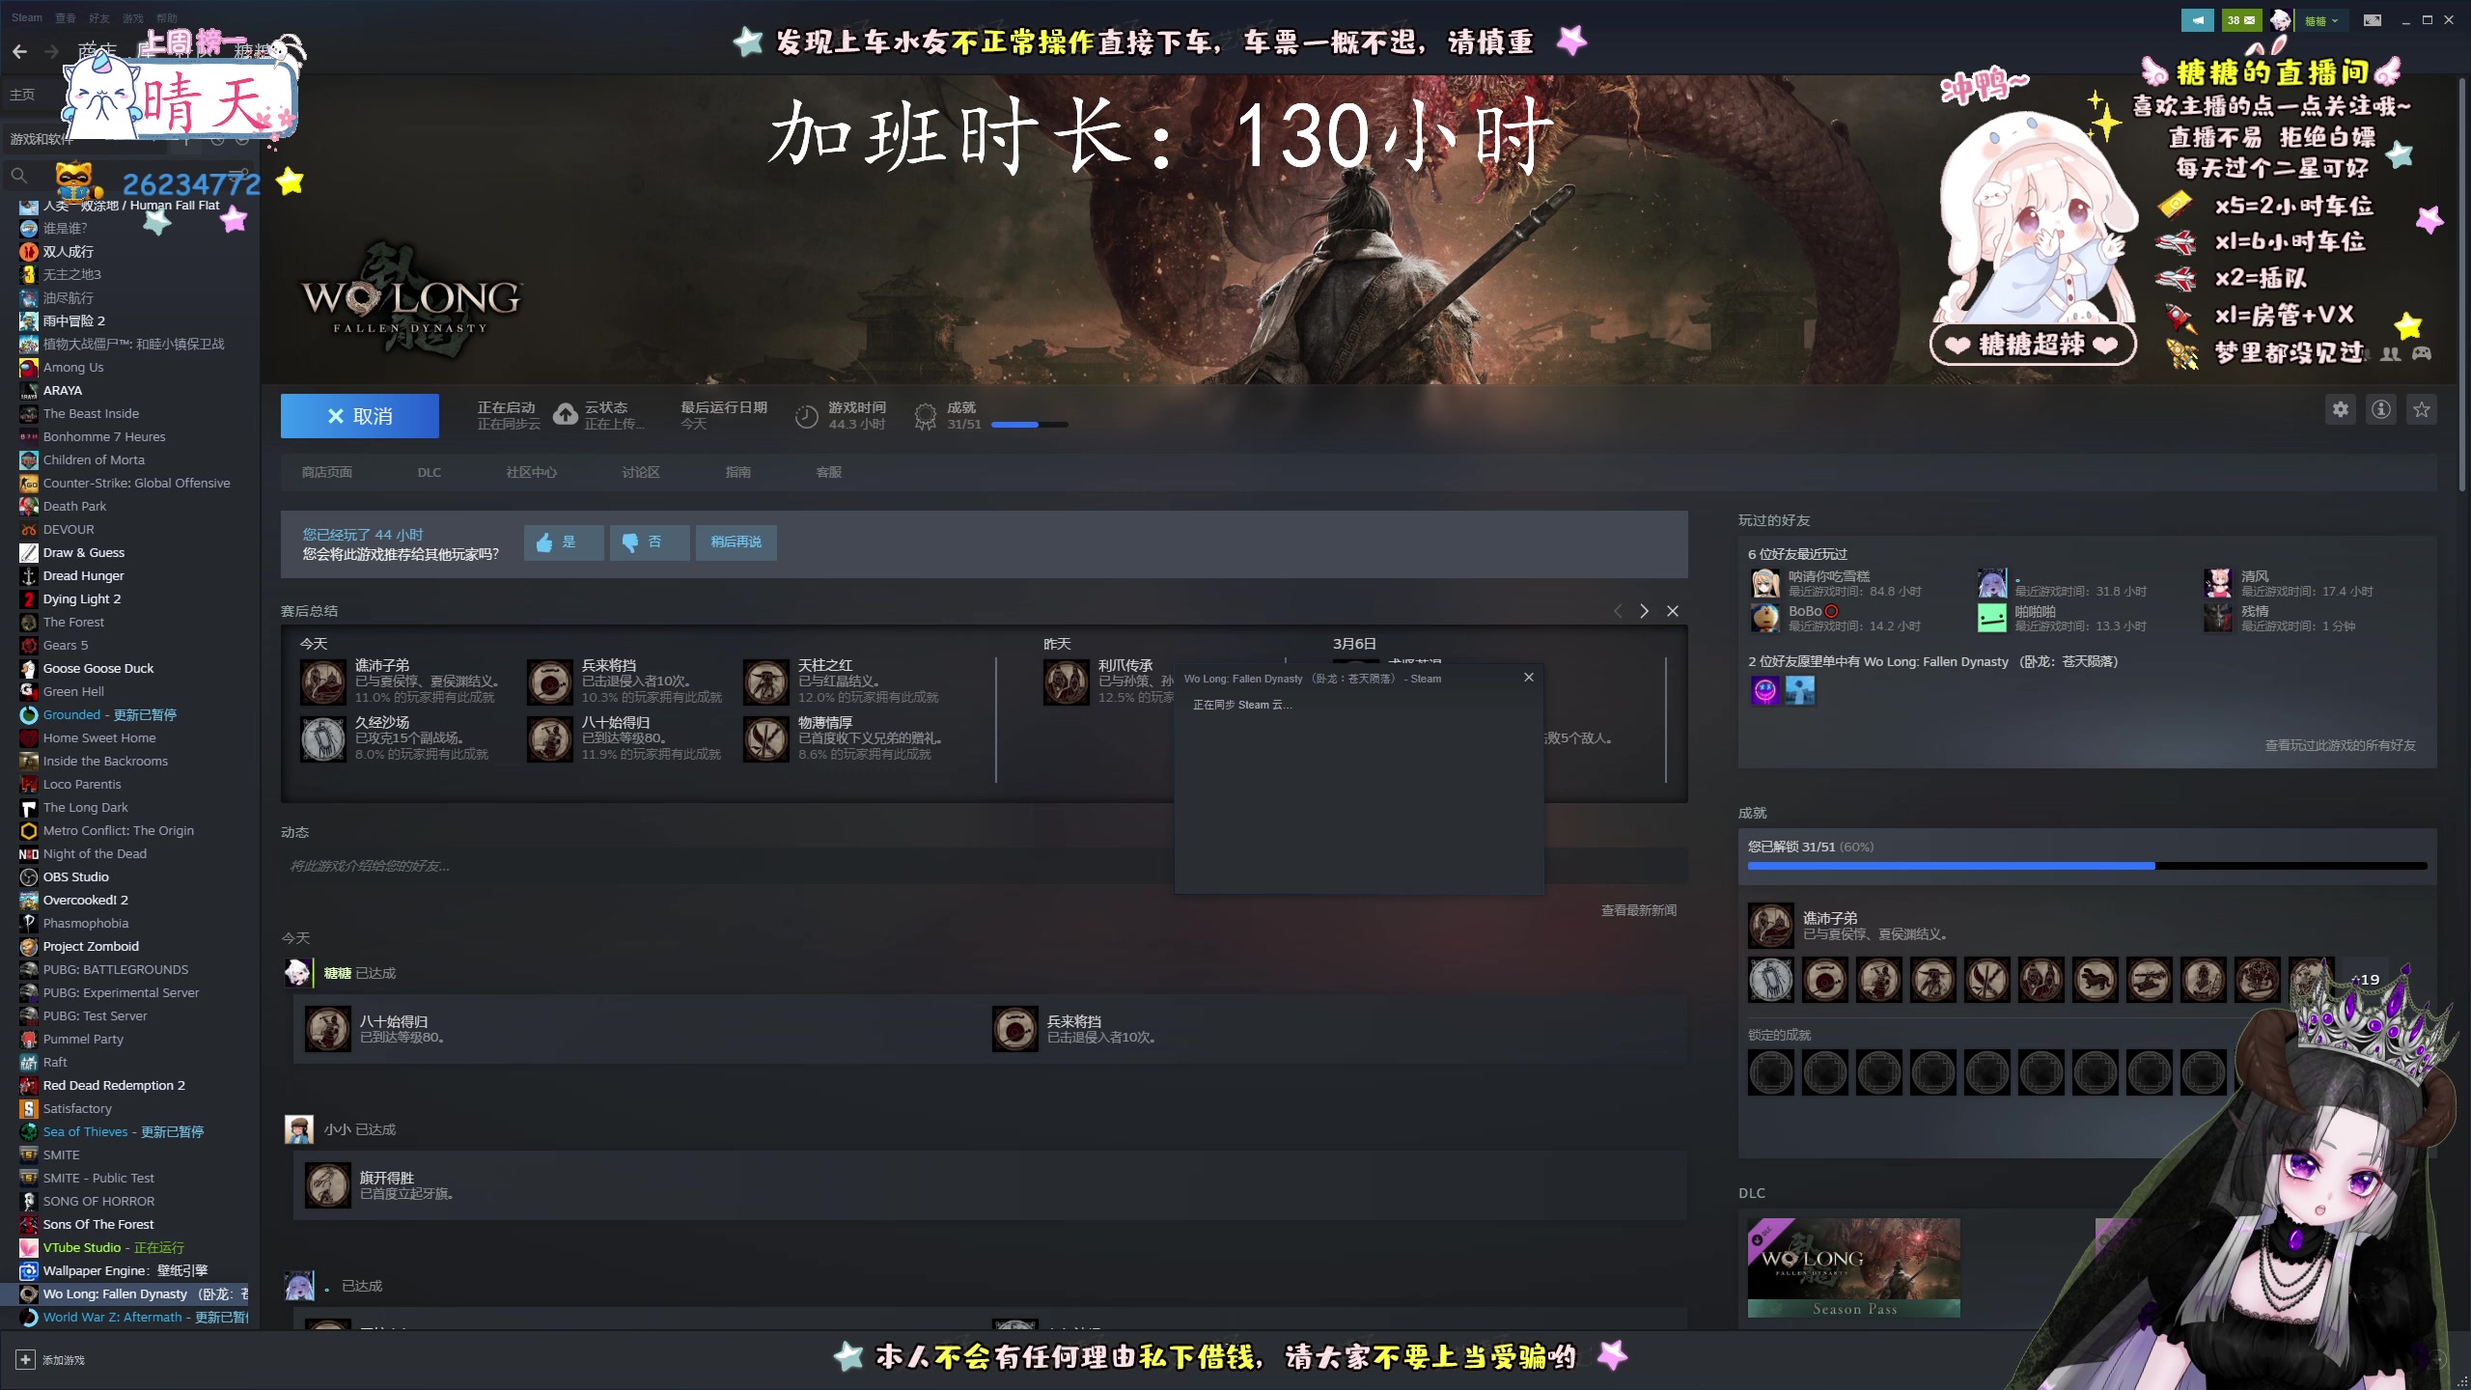The width and height of the screenshot is (2471, 1390).
Task: Open the inbox showing 38 messages
Action: click(2240, 19)
